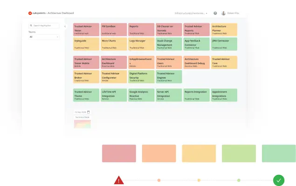Select the App Feedback Connector tile

point(196,44)
